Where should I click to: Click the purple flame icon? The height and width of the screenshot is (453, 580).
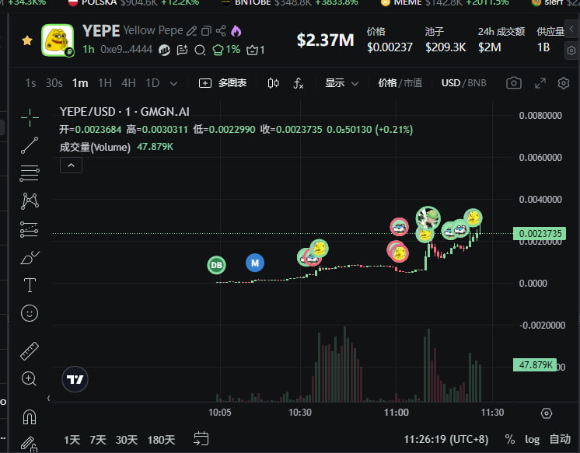click(236, 31)
